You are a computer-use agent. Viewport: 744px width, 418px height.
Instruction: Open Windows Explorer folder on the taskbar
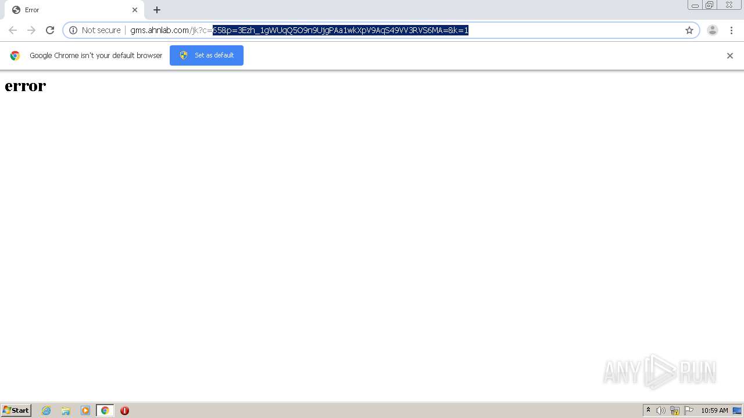pyautogui.click(x=66, y=410)
